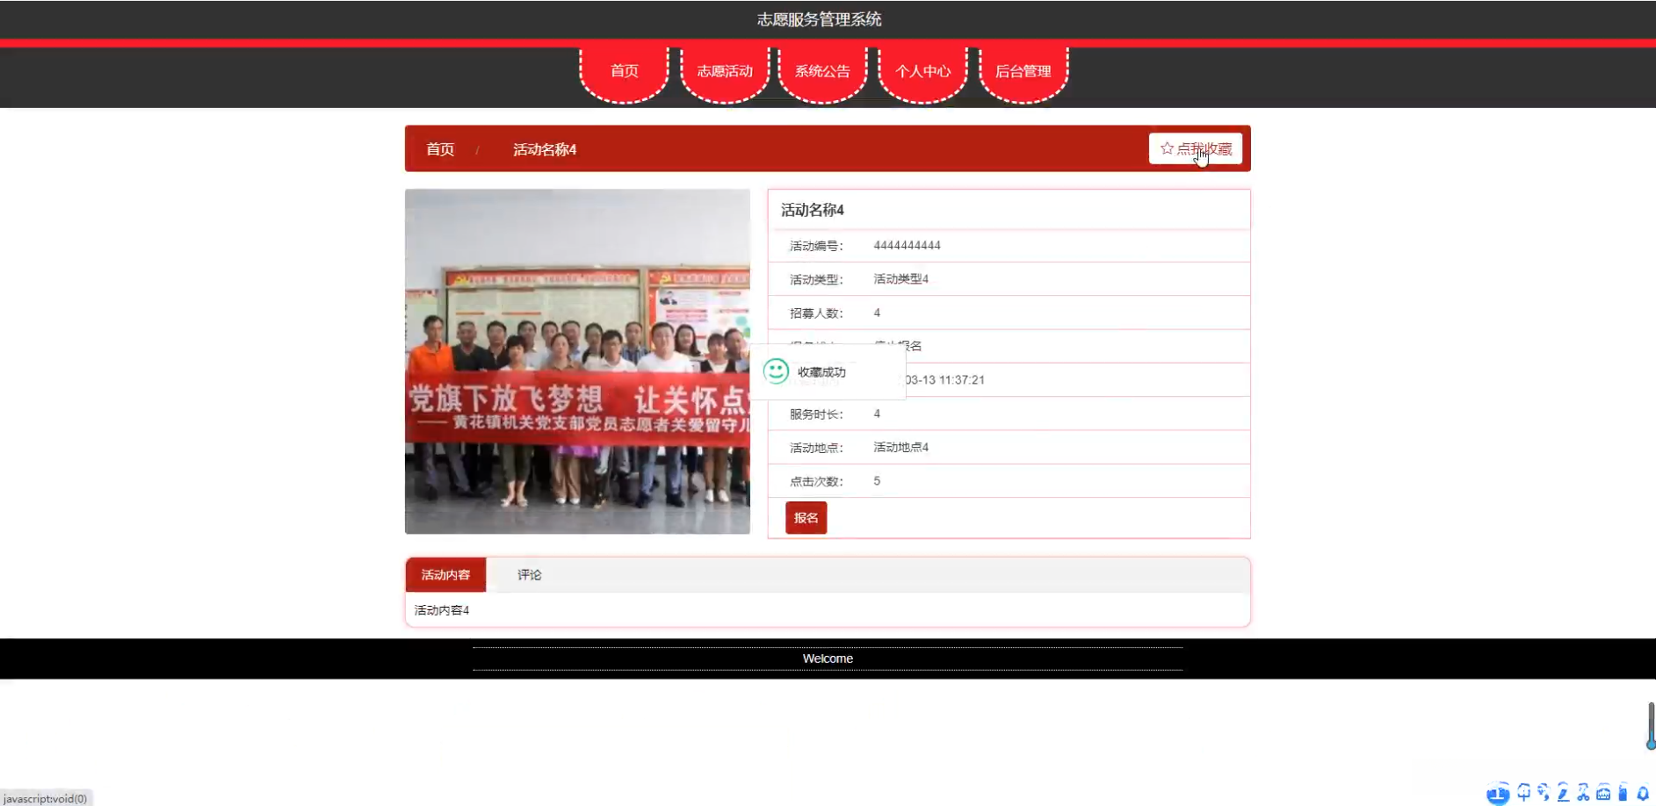
Task: Open the 个人中心 navigation item
Action: (922, 71)
